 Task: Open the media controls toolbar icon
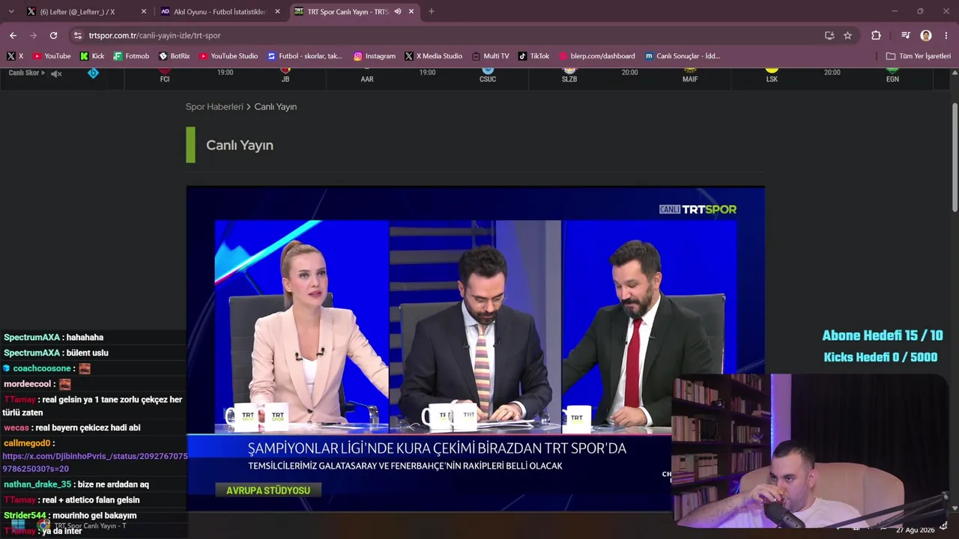[x=906, y=35]
